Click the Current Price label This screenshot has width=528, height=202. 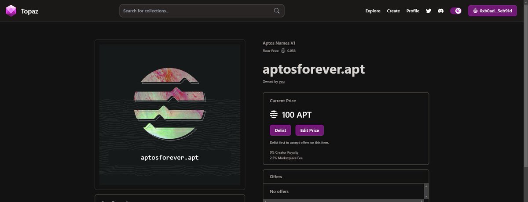pos(283,101)
